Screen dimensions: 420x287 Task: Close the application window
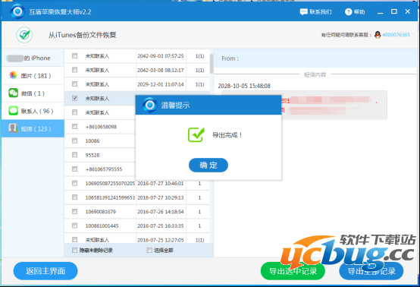407,11
